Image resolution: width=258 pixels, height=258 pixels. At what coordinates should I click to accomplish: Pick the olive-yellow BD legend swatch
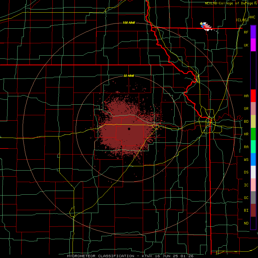click(x=253, y=122)
